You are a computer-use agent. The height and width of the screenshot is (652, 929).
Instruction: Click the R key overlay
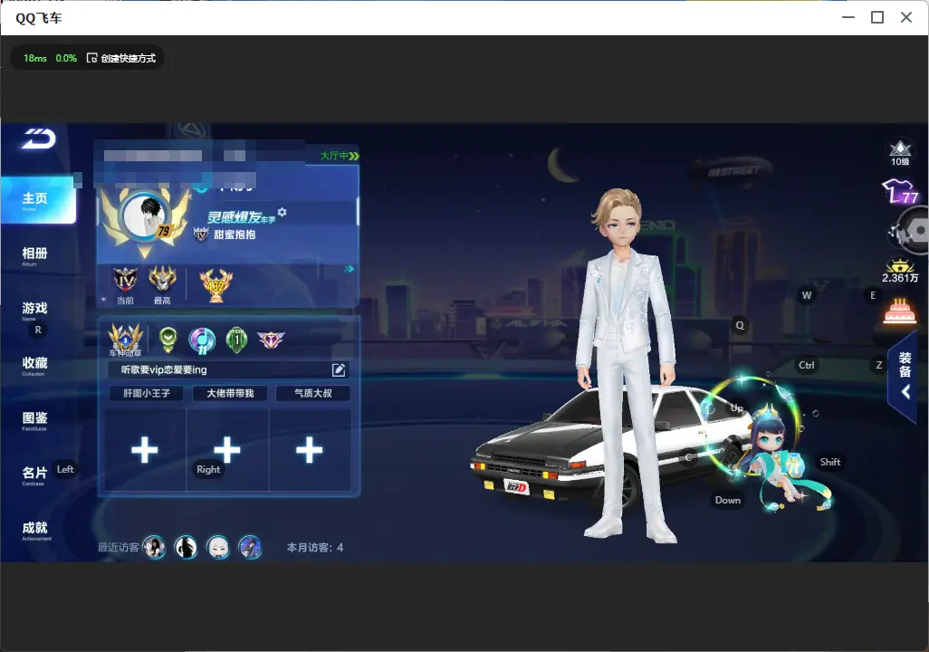38,331
